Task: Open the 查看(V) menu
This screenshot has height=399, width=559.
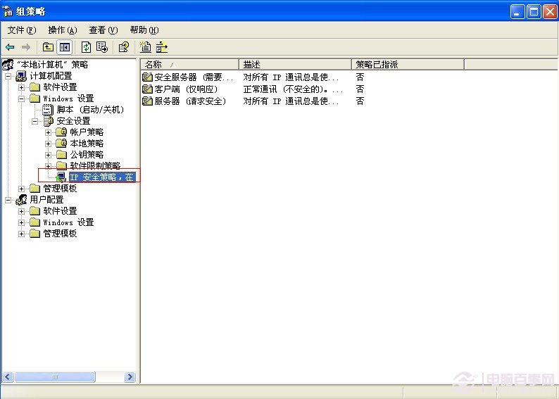Action: [103, 30]
